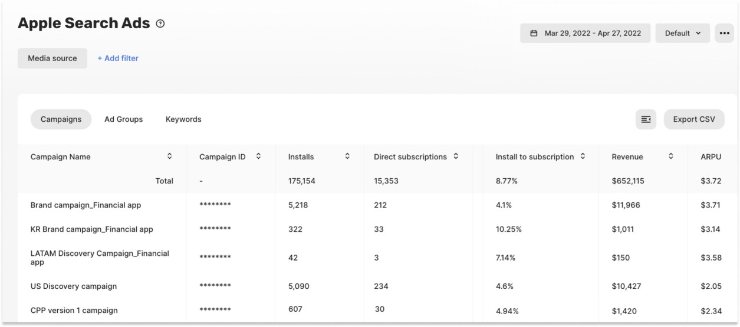
Task: Sort by Revenue column arrows
Action: point(671,156)
